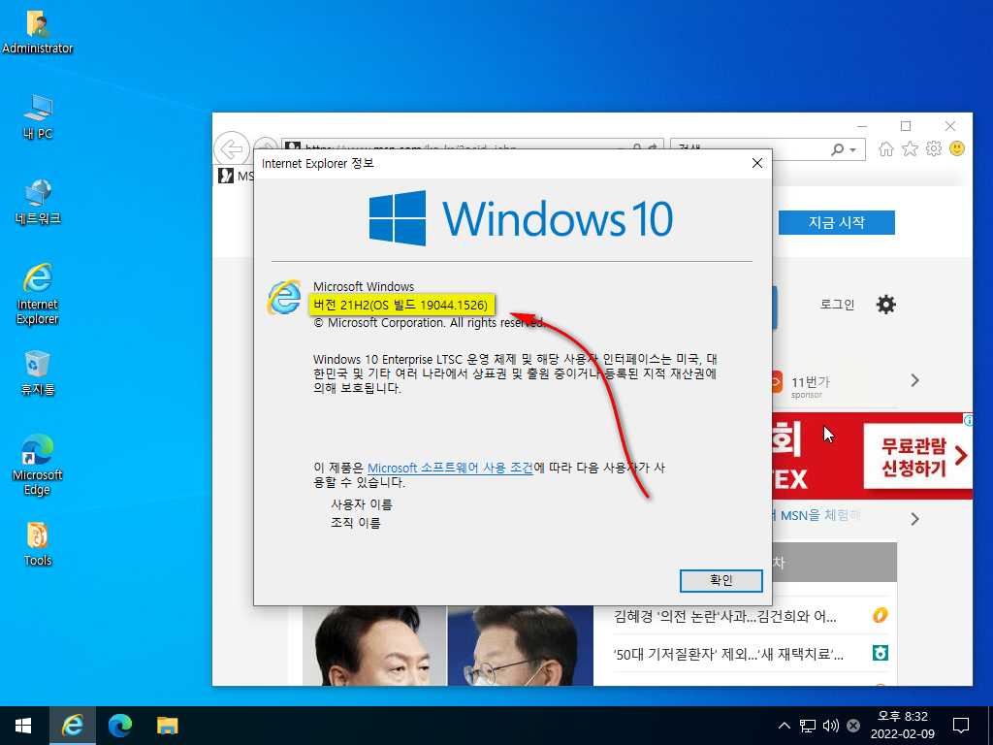Screen dimensions: 993x745
Task: Click the green source icon beside 50대 headline
Action: (x=881, y=653)
